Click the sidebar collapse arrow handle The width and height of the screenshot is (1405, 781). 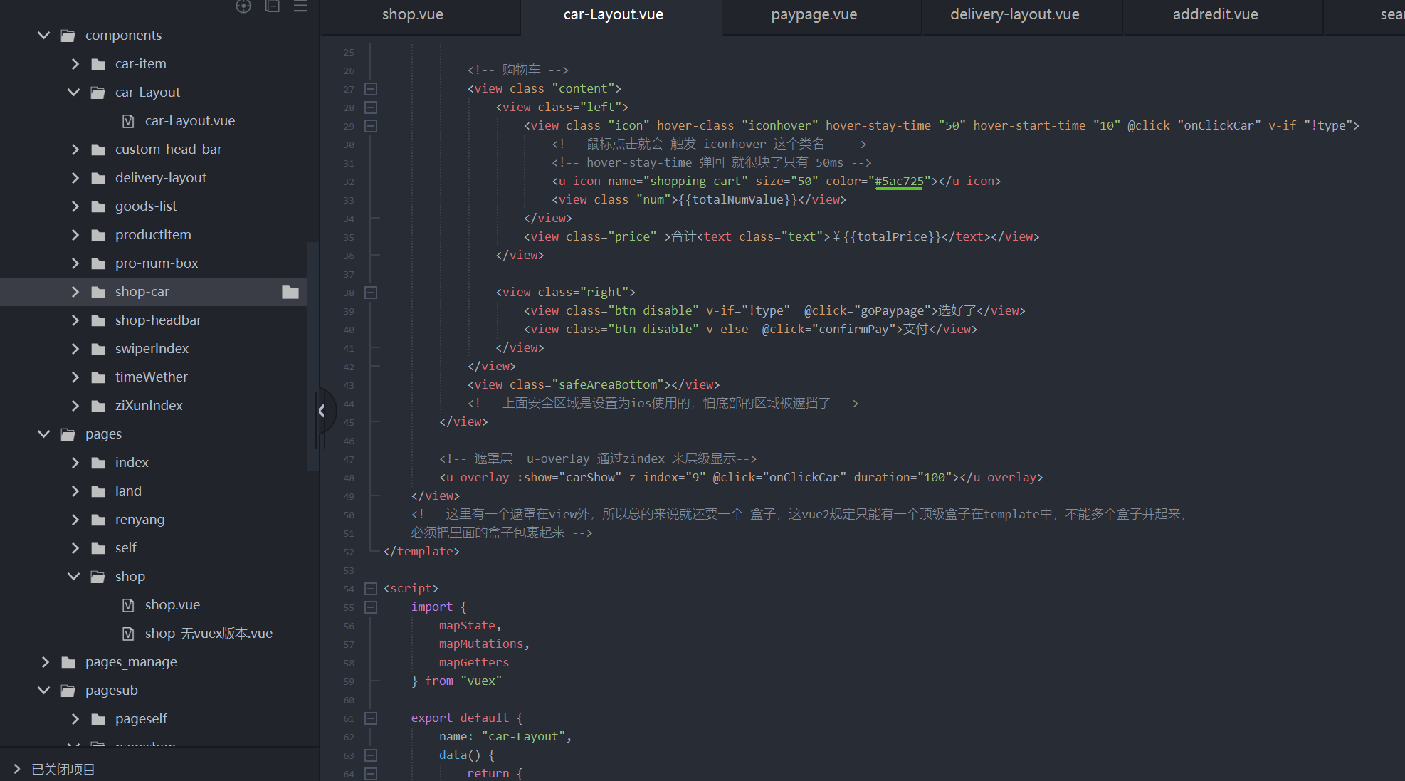click(x=322, y=411)
